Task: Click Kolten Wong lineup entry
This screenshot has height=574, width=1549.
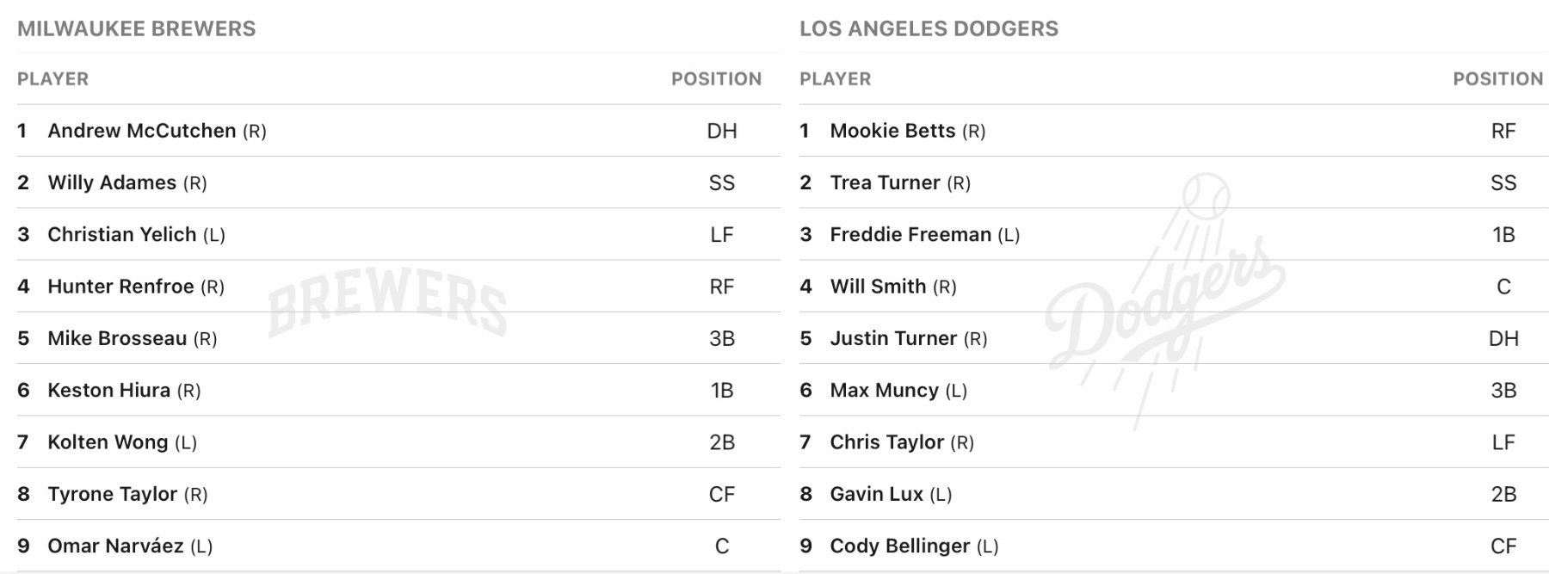Action: coord(108,442)
